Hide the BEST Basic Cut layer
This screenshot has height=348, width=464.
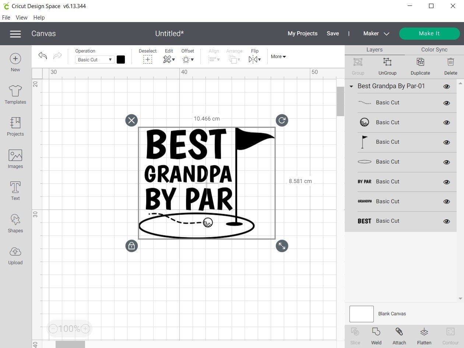pyautogui.click(x=446, y=221)
